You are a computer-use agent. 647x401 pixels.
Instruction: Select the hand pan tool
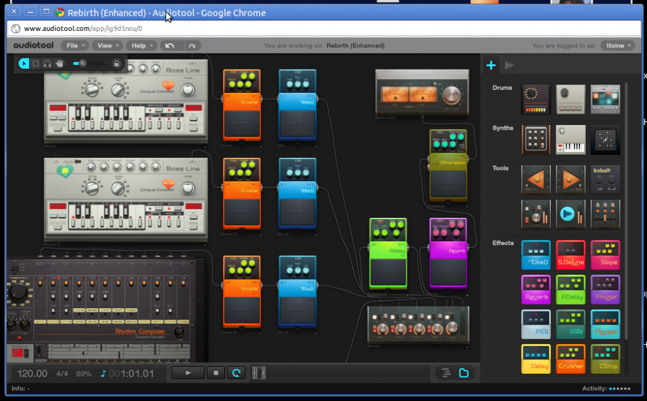pos(59,64)
